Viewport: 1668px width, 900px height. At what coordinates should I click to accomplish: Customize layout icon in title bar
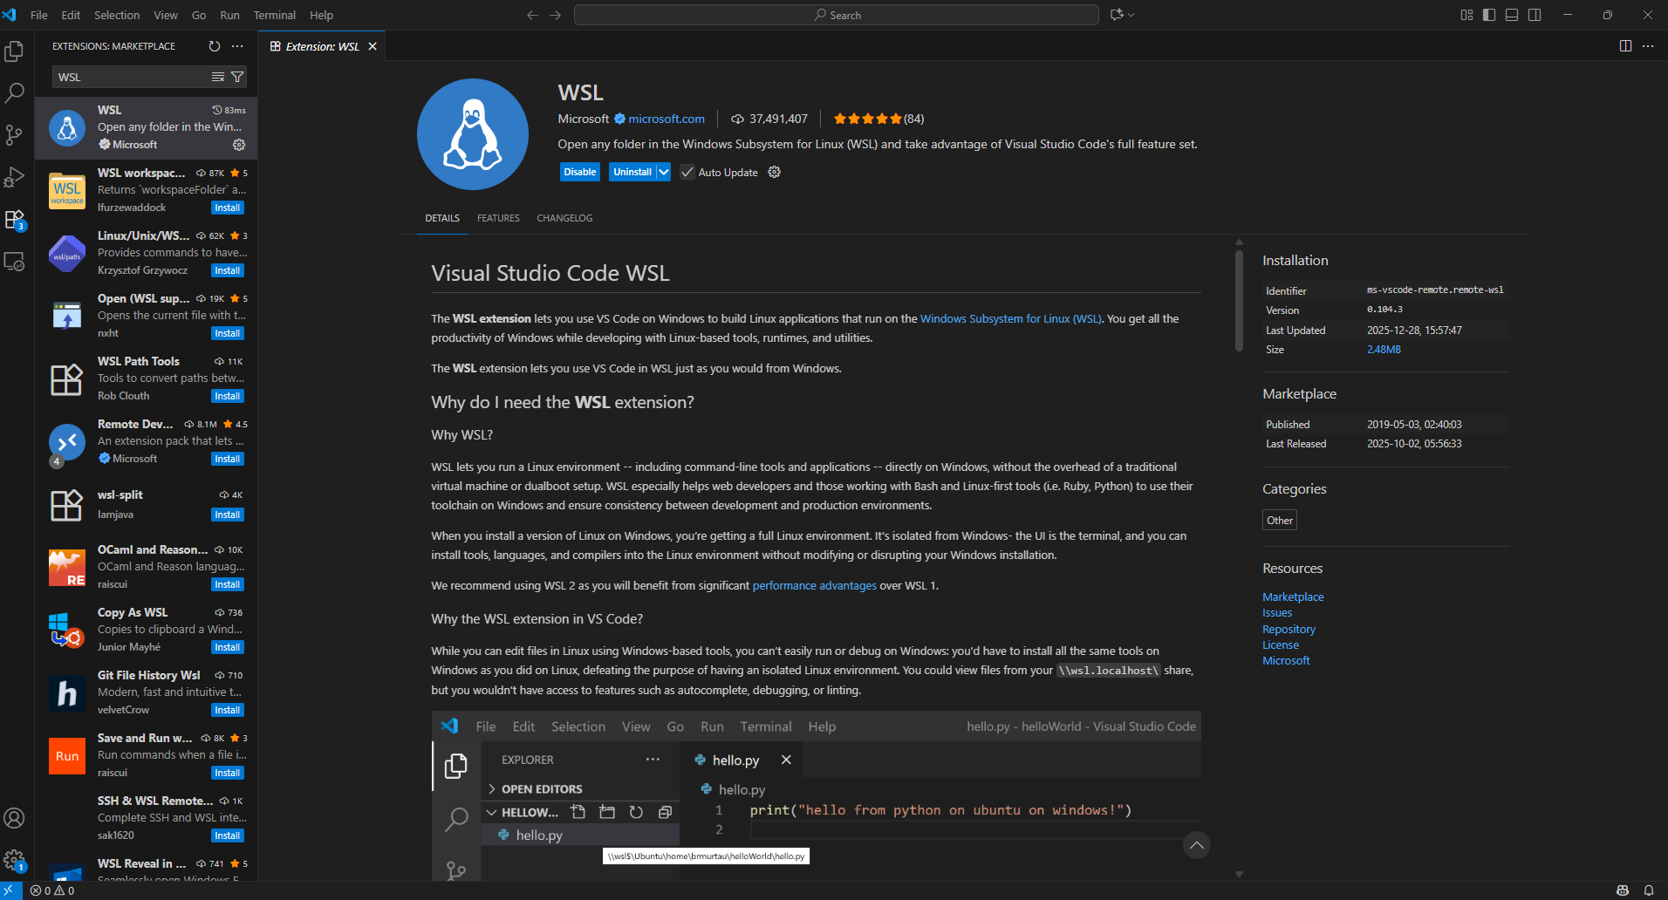tap(1466, 15)
